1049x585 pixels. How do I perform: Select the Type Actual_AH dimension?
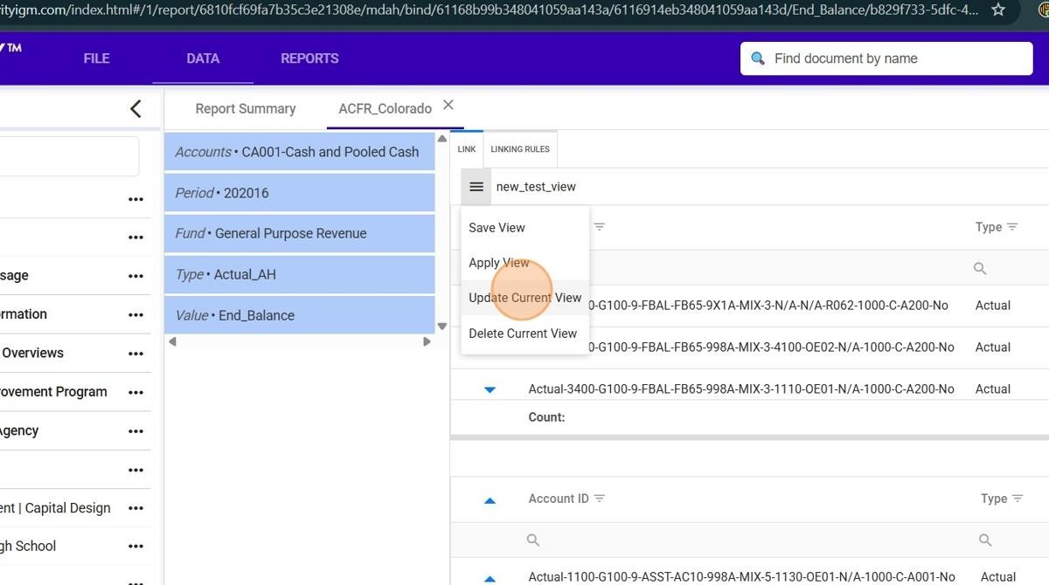pyautogui.click(x=299, y=274)
